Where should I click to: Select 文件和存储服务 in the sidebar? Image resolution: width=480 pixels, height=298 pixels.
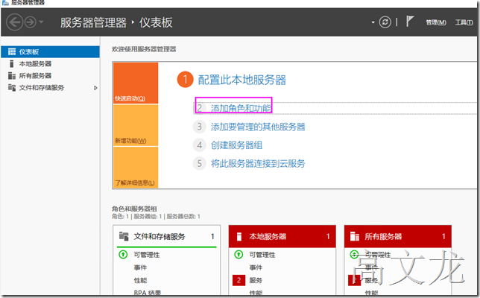pyautogui.click(x=50, y=88)
